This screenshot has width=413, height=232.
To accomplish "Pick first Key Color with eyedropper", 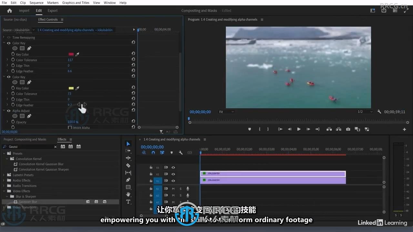I will coord(77,54).
